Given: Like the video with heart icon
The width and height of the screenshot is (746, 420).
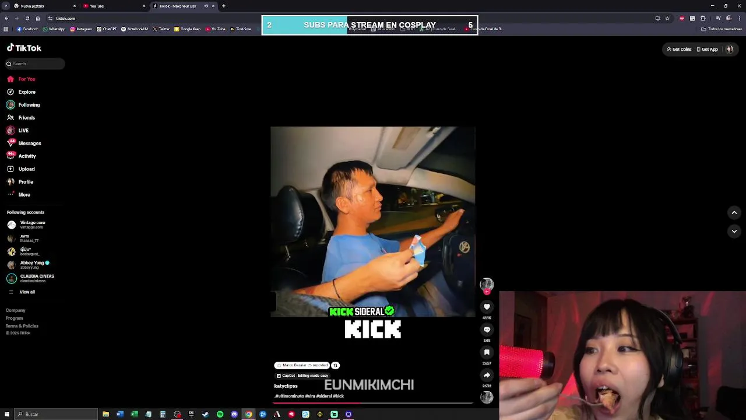Looking at the screenshot, I should [x=487, y=307].
